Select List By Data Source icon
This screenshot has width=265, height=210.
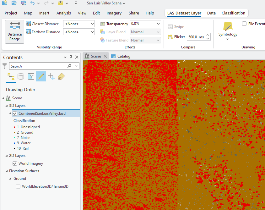[x=21, y=76]
